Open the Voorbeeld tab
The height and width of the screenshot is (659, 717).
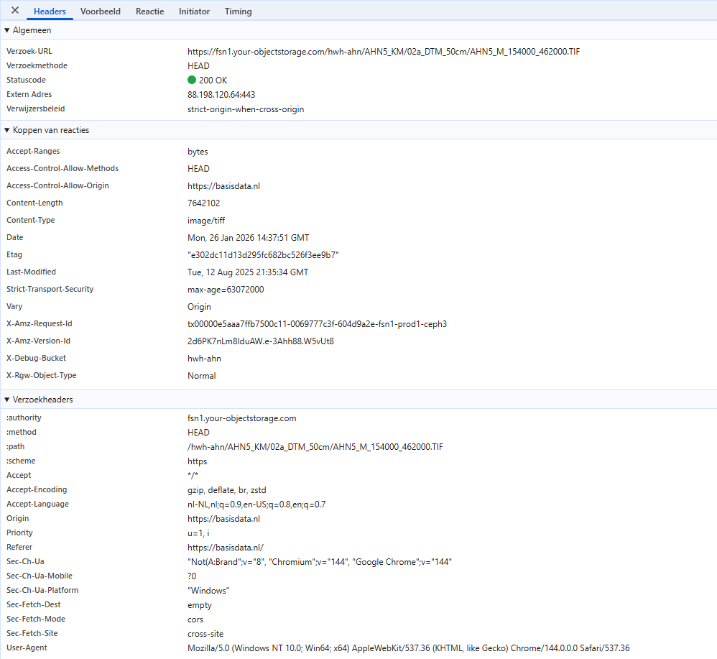coord(101,11)
